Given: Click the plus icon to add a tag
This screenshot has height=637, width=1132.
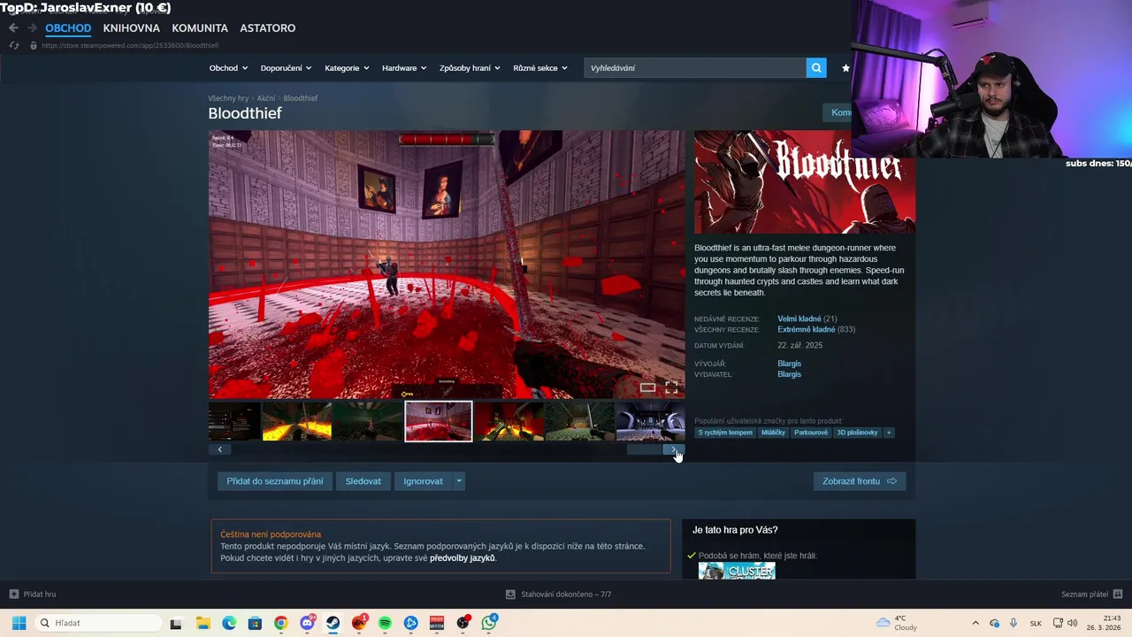Looking at the screenshot, I should tap(889, 433).
